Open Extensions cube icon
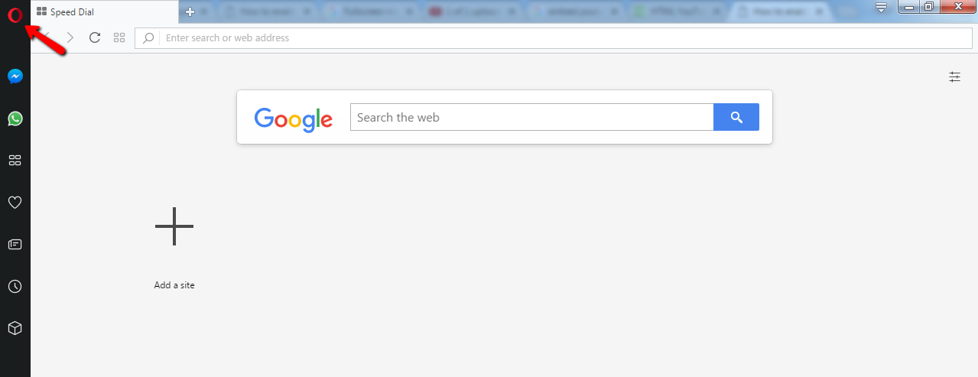The height and width of the screenshot is (377, 978). (x=15, y=328)
